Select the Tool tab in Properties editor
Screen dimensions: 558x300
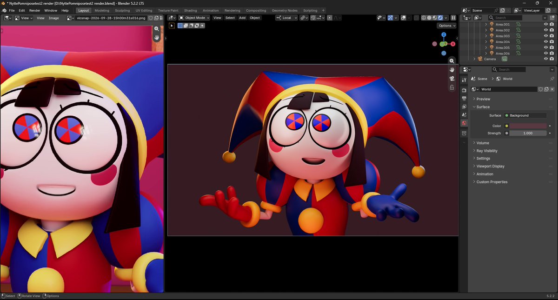[x=464, y=80]
